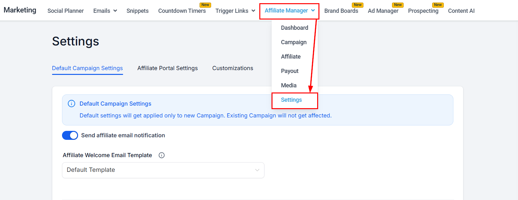Click info icon beside Affiliate Welcome Email Template
Viewport: 518px width, 200px height.
tap(162, 155)
